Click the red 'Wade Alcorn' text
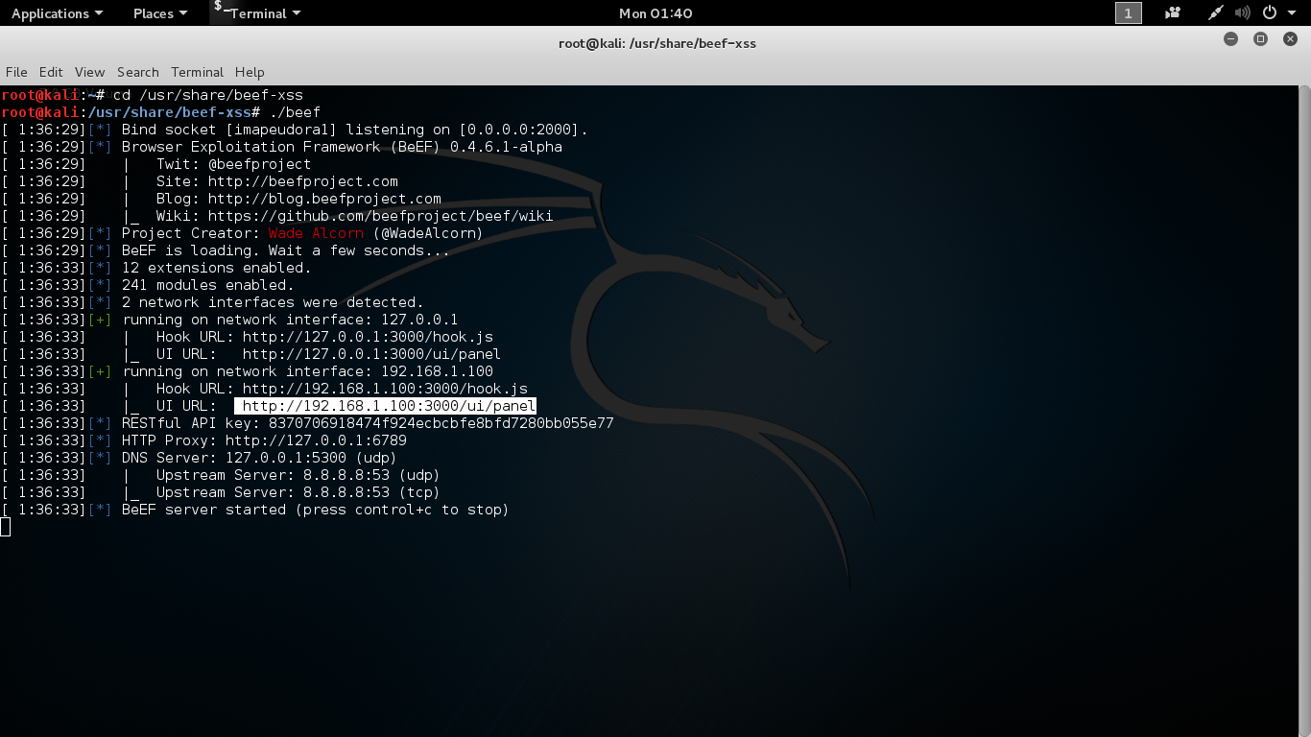1311x737 pixels. [316, 233]
